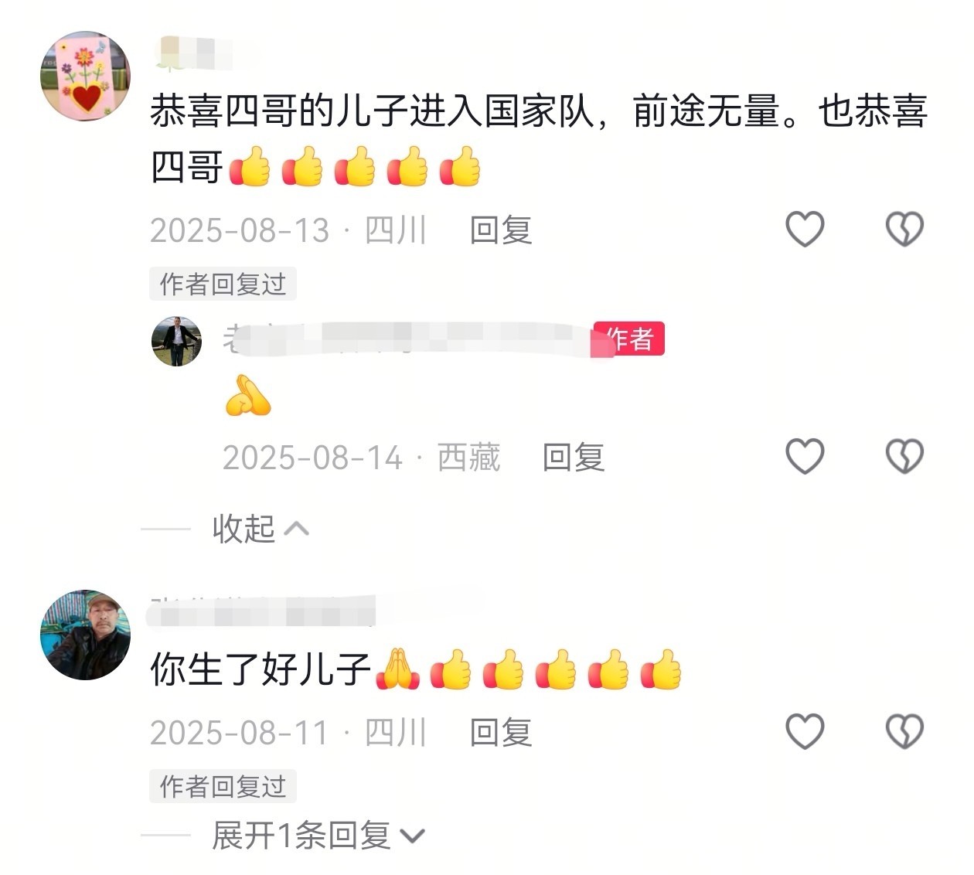The width and height of the screenshot is (974, 875).
Task: Dislike the 你生了好儿子 comment
Action: click(904, 731)
